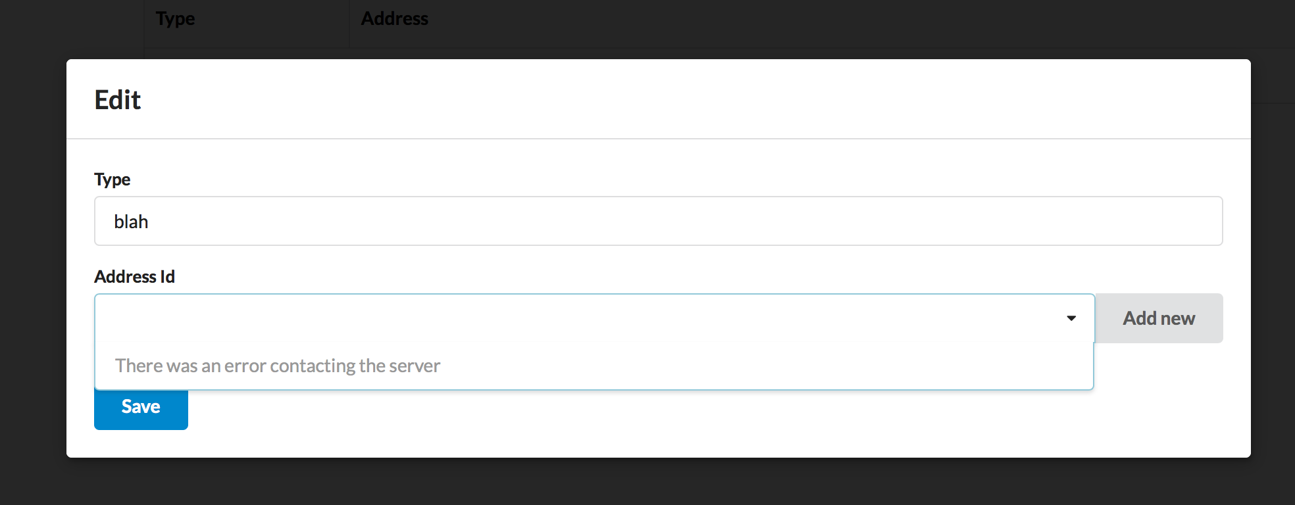Choose an option from the Address Id selector
Screen dimensions: 1295x505
(x=526, y=318)
